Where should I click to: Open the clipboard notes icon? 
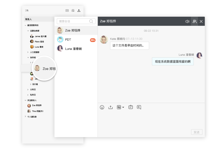[x=130, y=107]
